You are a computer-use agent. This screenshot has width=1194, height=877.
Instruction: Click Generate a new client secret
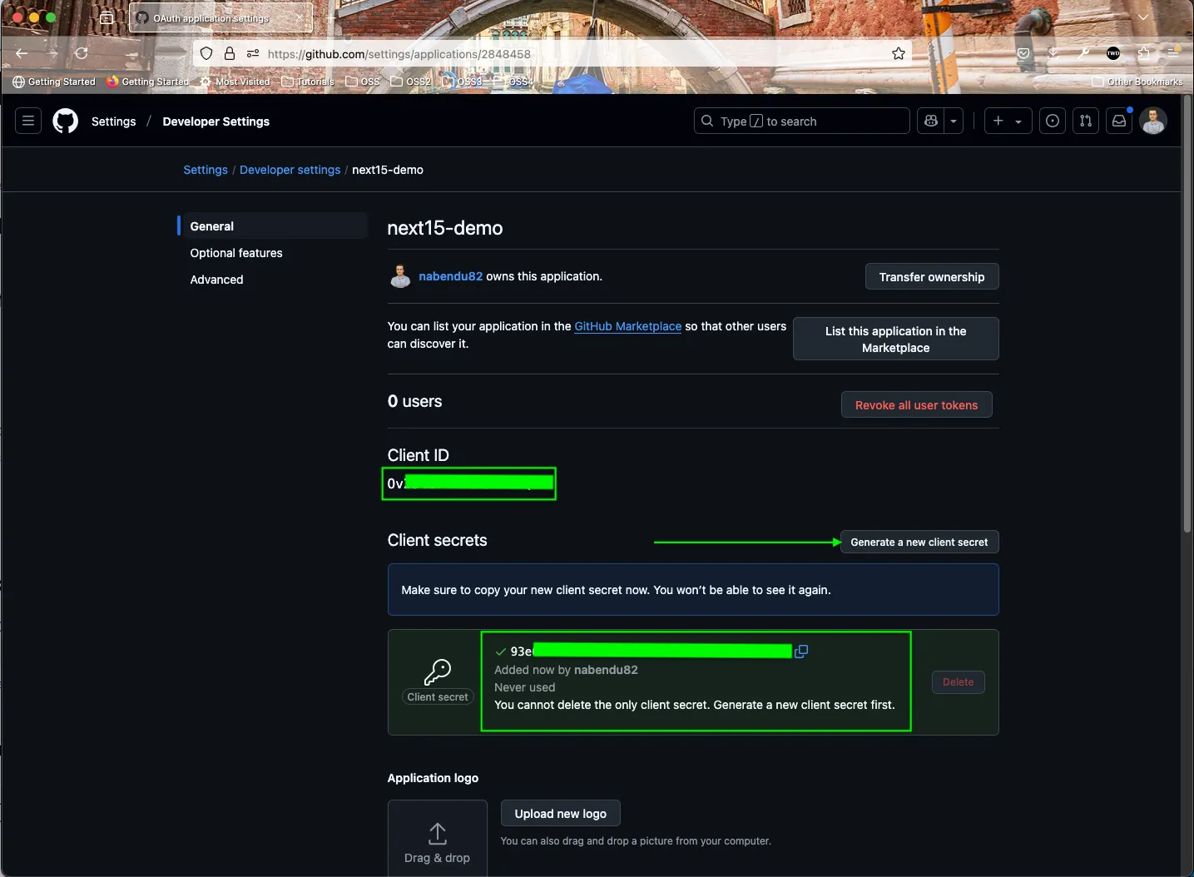coord(919,542)
